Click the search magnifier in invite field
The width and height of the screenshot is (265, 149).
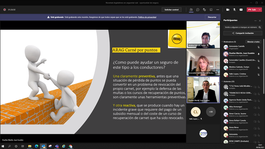pyautogui.click(x=260, y=27)
